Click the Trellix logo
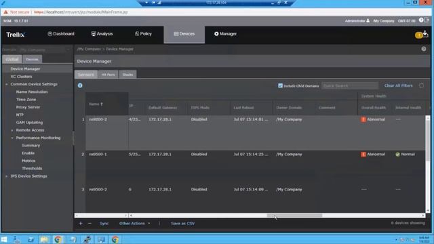 click(x=16, y=35)
